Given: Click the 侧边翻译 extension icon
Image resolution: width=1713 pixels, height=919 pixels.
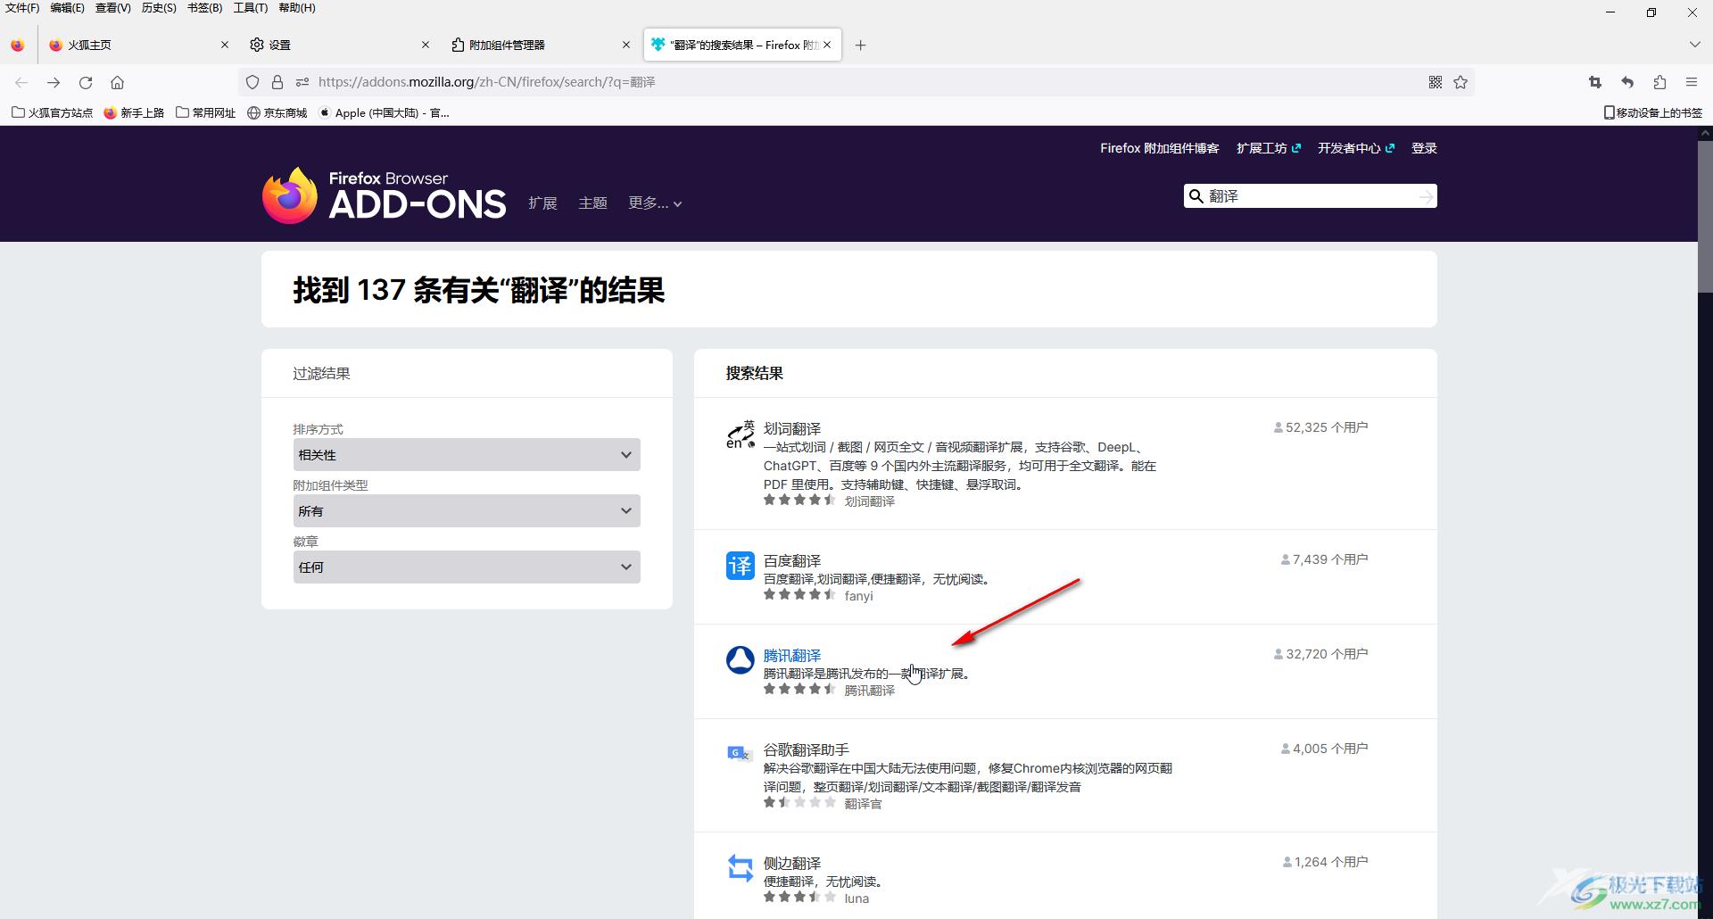Looking at the screenshot, I should click(741, 868).
